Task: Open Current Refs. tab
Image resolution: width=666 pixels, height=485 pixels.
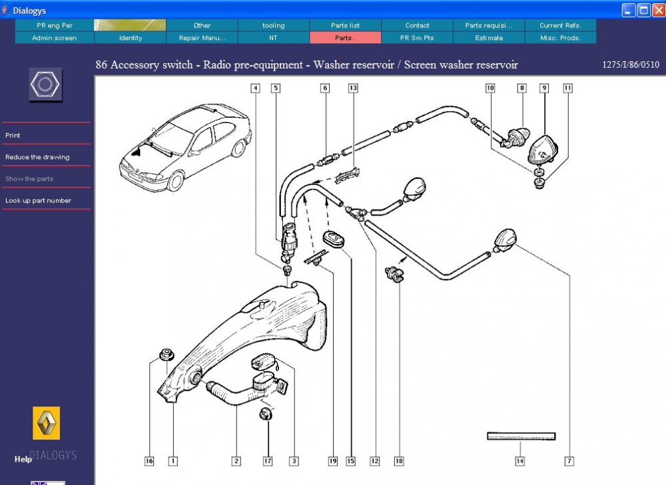Action: click(x=560, y=25)
